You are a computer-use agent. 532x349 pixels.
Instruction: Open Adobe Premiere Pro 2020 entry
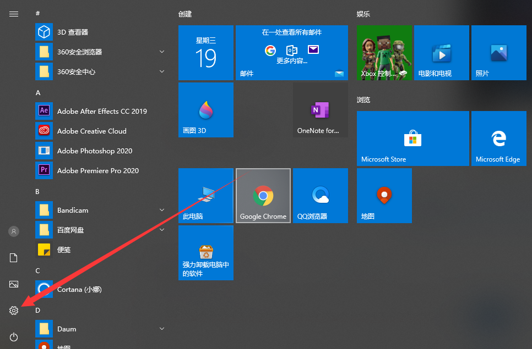point(97,170)
